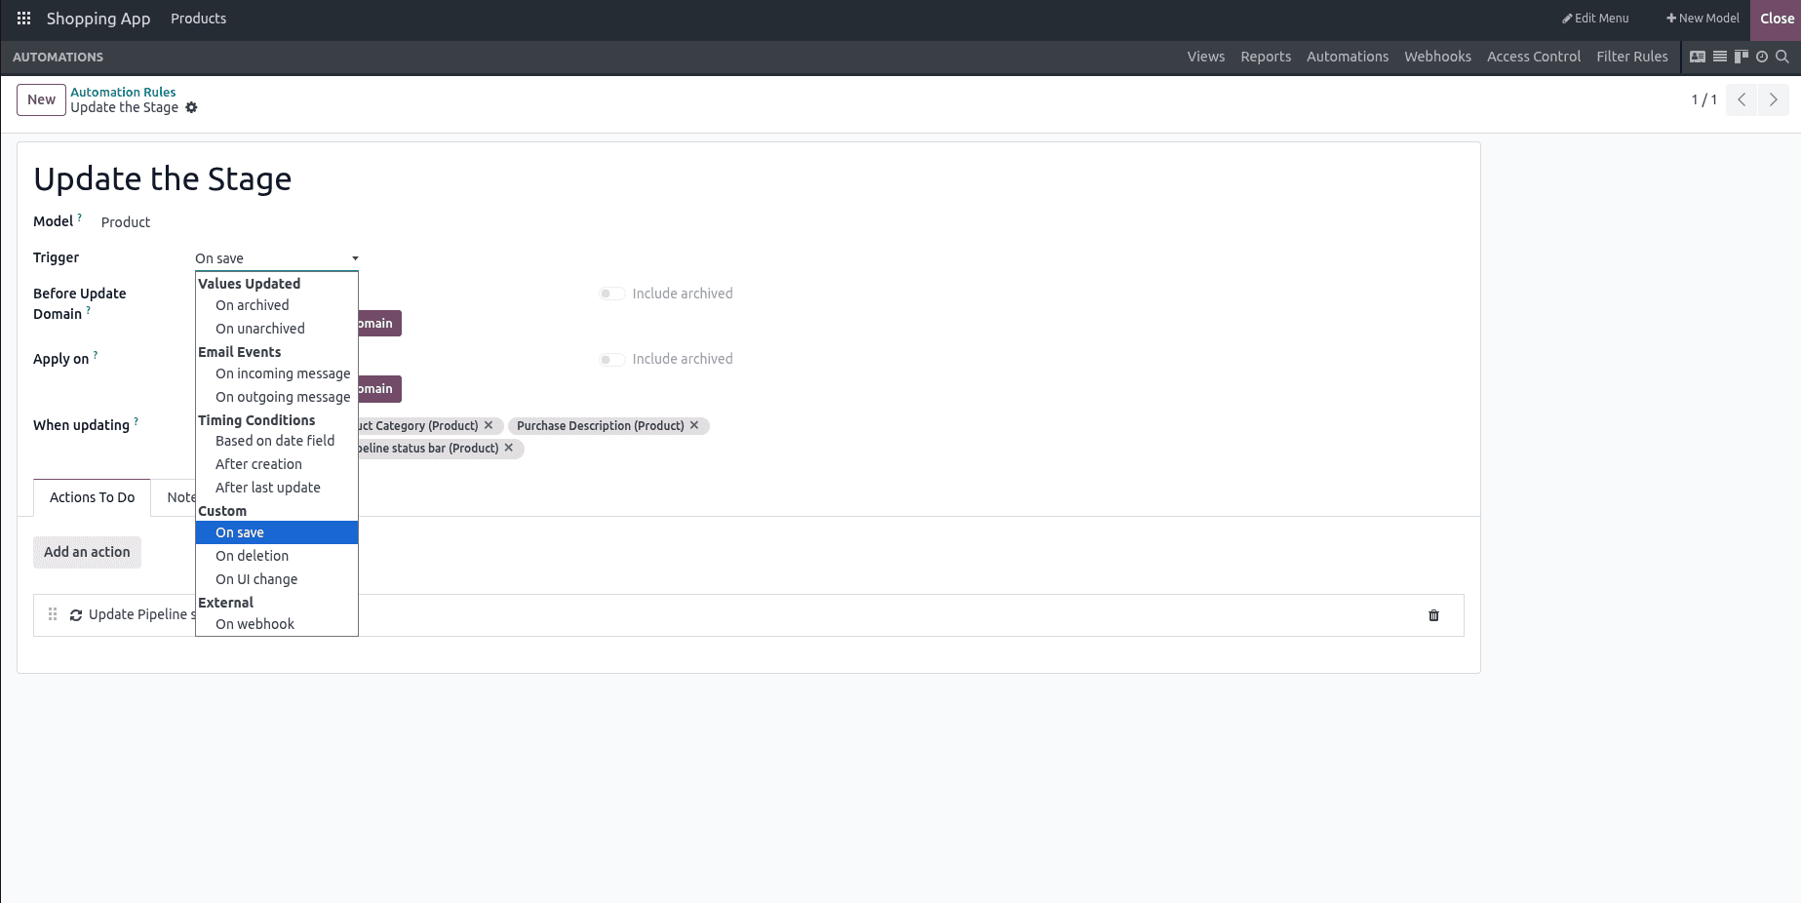Open the Automations menu item
This screenshot has width=1801, height=903.
[1348, 57]
